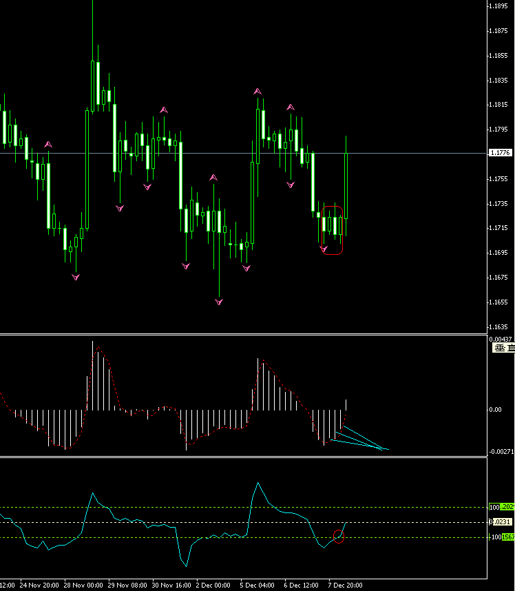Click the tallest MACD histogram bar near 28 Nov
This screenshot has height=591, width=515.
[x=93, y=376]
